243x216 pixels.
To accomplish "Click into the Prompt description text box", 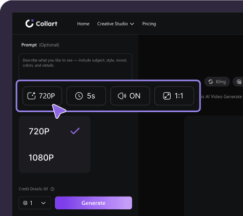I will [x=75, y=67].
